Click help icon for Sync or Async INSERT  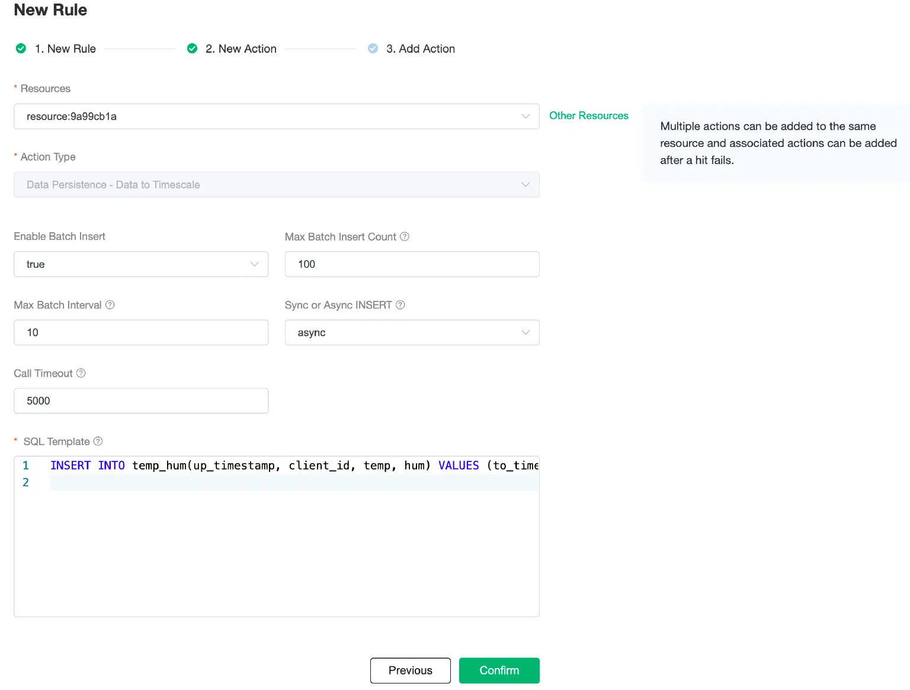coord(400,305)
